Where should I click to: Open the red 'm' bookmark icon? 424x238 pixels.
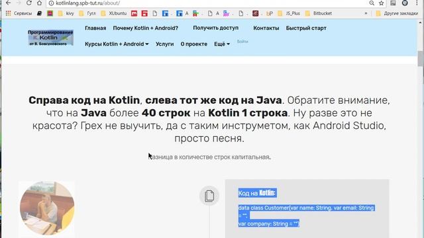point(134,13)
